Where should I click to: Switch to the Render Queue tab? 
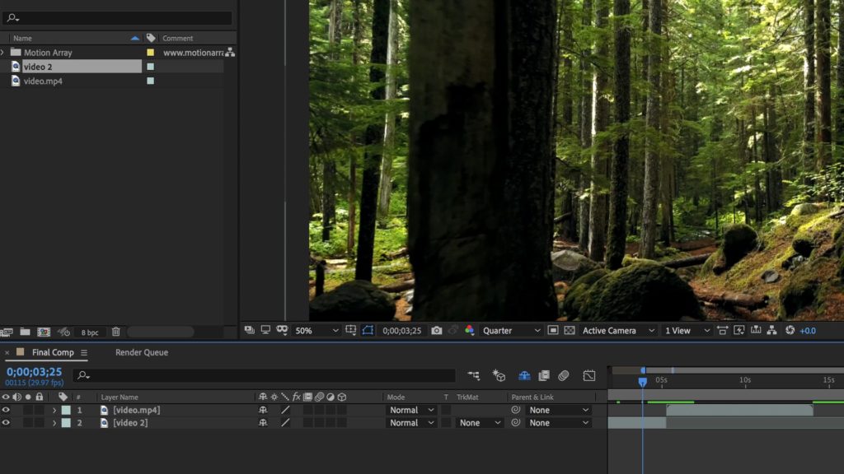(141, 352)
